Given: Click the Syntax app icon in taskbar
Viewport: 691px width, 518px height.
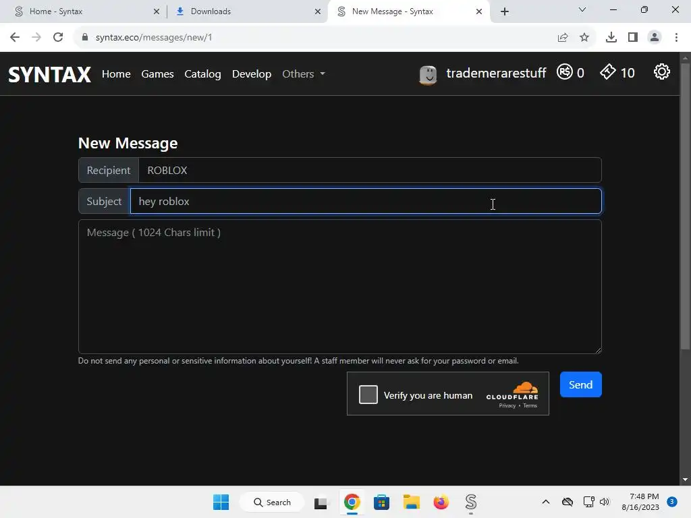Looking at the screenshot, I should click(471, 502).
